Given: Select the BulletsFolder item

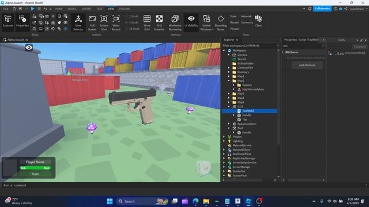Looking at the screenshot, I should [245, 63].
